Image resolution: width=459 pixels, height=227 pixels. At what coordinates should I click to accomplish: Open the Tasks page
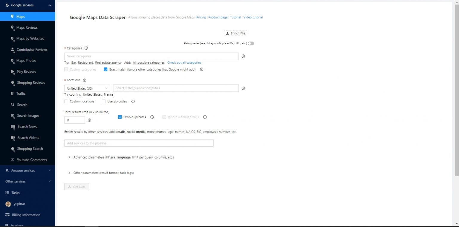point(15,193)
